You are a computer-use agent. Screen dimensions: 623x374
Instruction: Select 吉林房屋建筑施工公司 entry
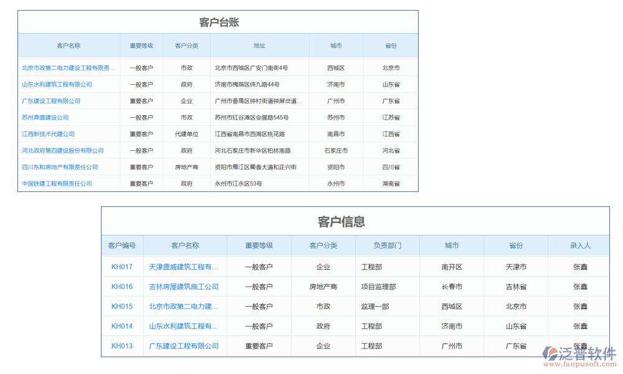click(x=184, y=286)
